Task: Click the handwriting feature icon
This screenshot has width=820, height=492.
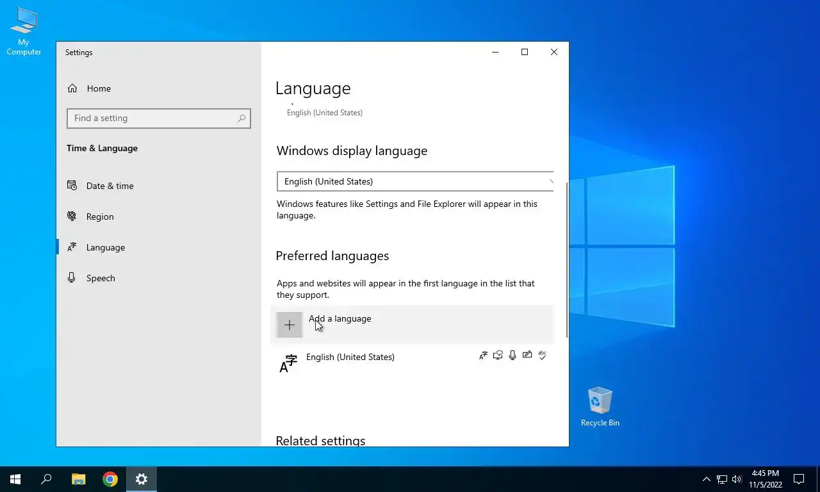Action: (527, 355)
